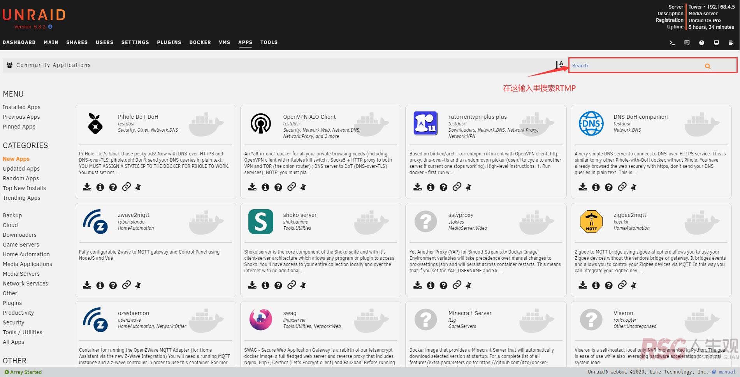The image size is (740, 377).
Task: Open the DASHBOARD tab
Action: click(19, 42)
